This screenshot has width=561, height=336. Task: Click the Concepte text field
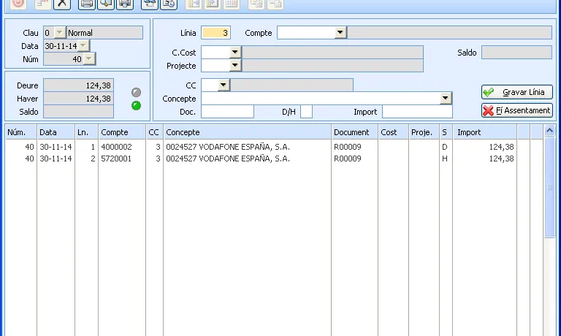(321, 99)
